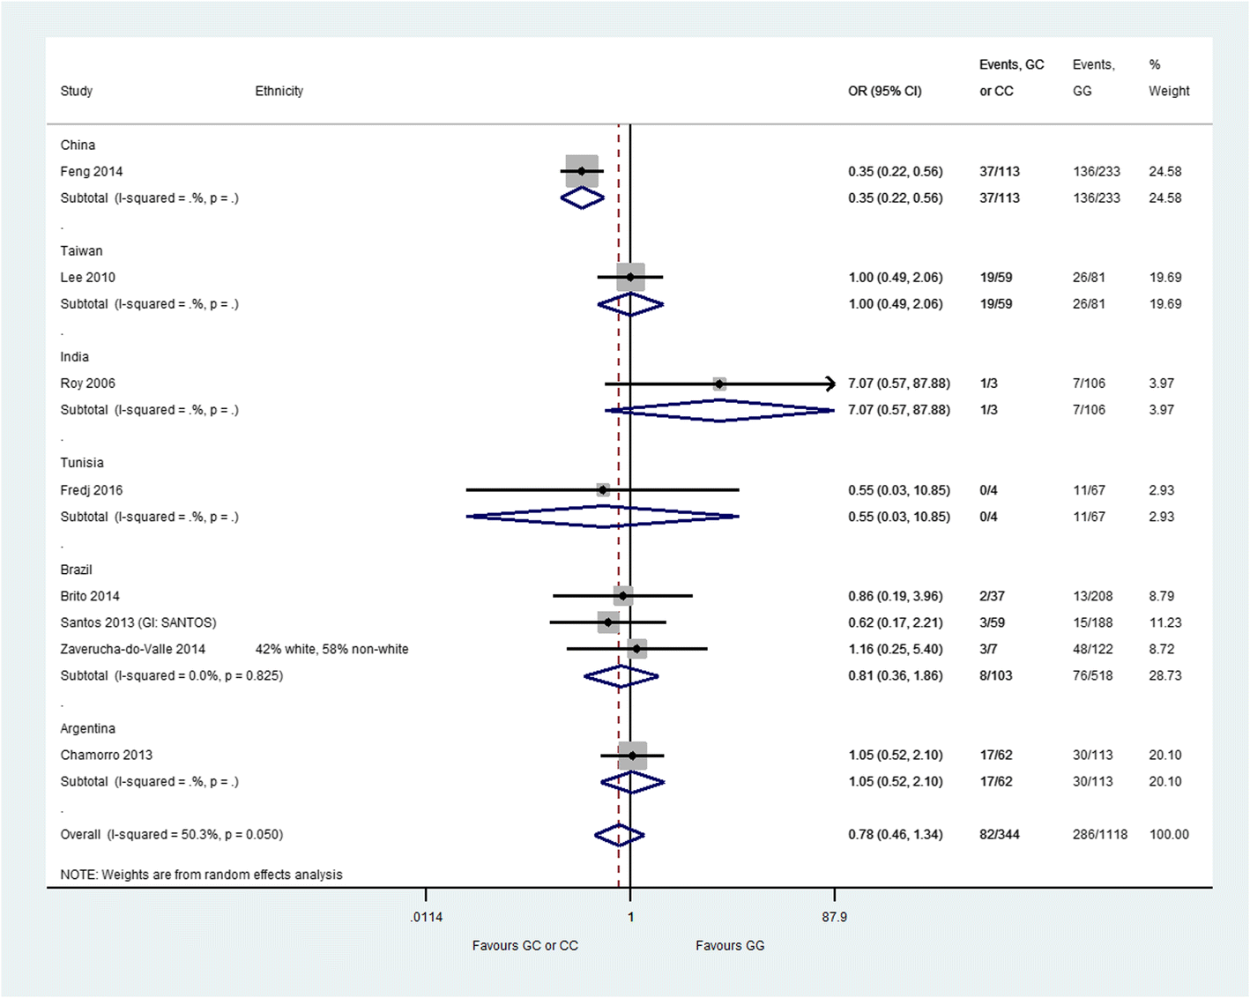The height and width of the screenshot is (998, 1250).
Task: Click the Overall pooled estimate diamond
Action: (x=620, y=835)
